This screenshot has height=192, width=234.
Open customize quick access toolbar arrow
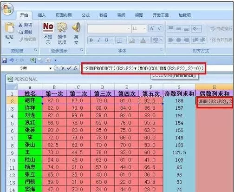[56, 60]
